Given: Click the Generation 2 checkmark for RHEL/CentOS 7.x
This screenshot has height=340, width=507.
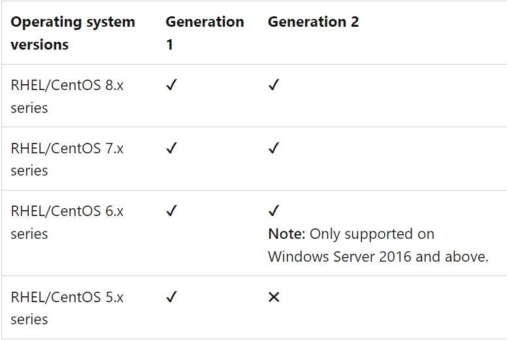Looking at the screenshot, I should [x=274, y=148].
